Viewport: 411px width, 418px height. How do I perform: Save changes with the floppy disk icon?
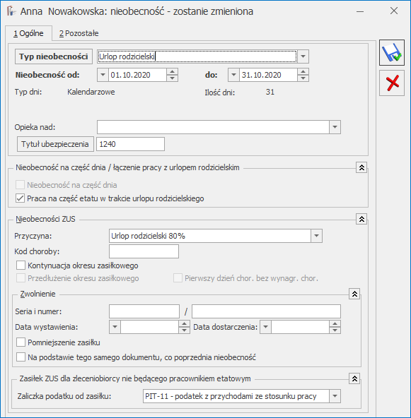click(x=391, y=52)
